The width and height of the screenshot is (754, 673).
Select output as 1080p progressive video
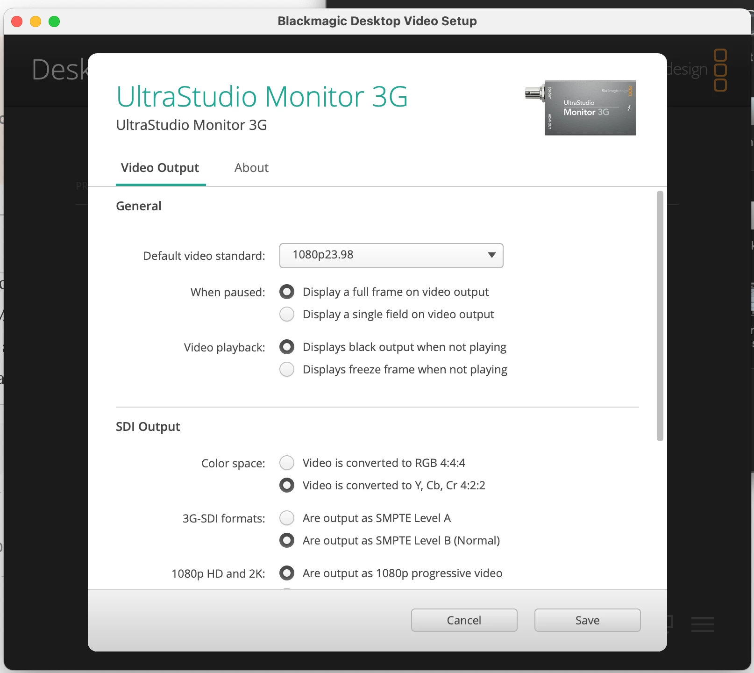click(x=287, y=573)
